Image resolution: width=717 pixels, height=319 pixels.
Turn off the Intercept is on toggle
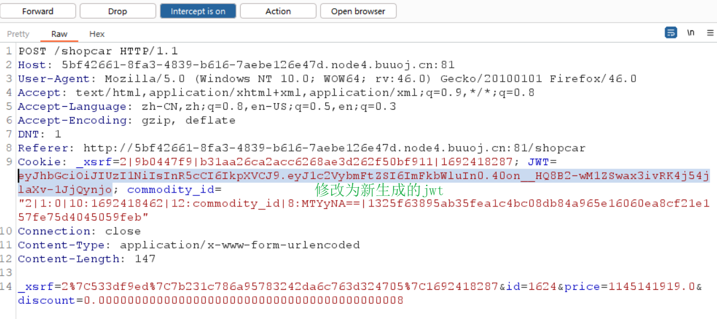pos(198,11)
